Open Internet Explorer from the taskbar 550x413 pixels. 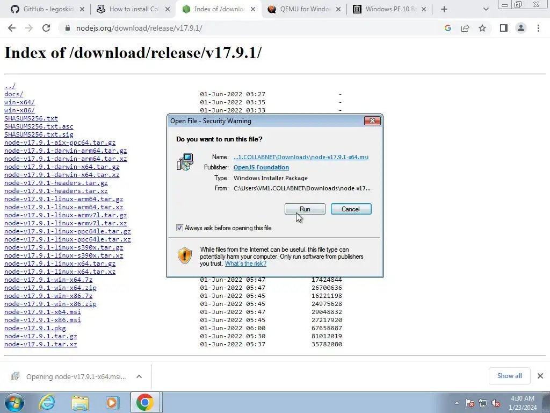[47, 402]
